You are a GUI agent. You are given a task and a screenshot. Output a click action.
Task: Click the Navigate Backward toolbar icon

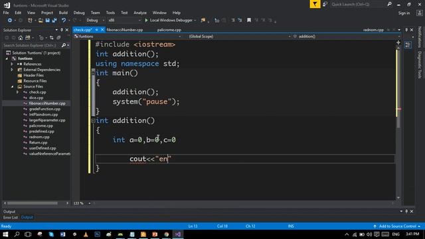(x=10, y=21)
